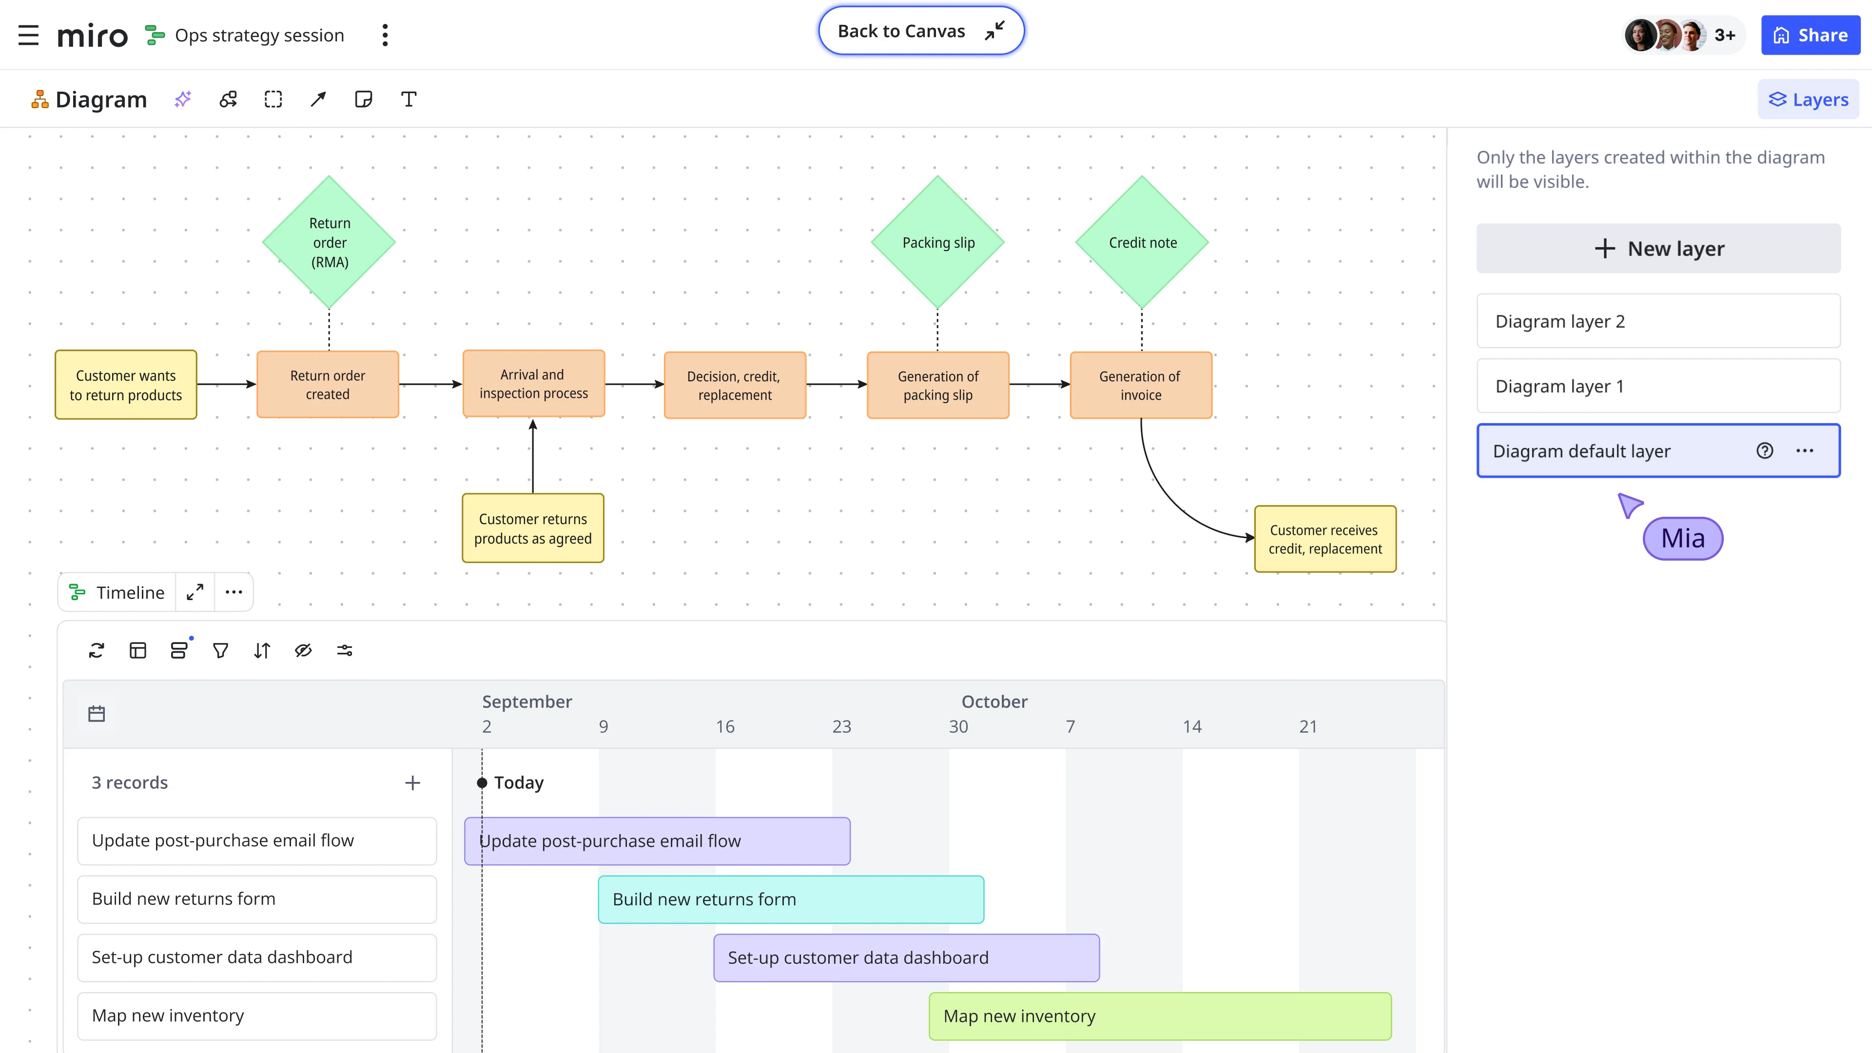Select the frame selection tool
1872x1053 pixels.
click(x=273, y=99)
